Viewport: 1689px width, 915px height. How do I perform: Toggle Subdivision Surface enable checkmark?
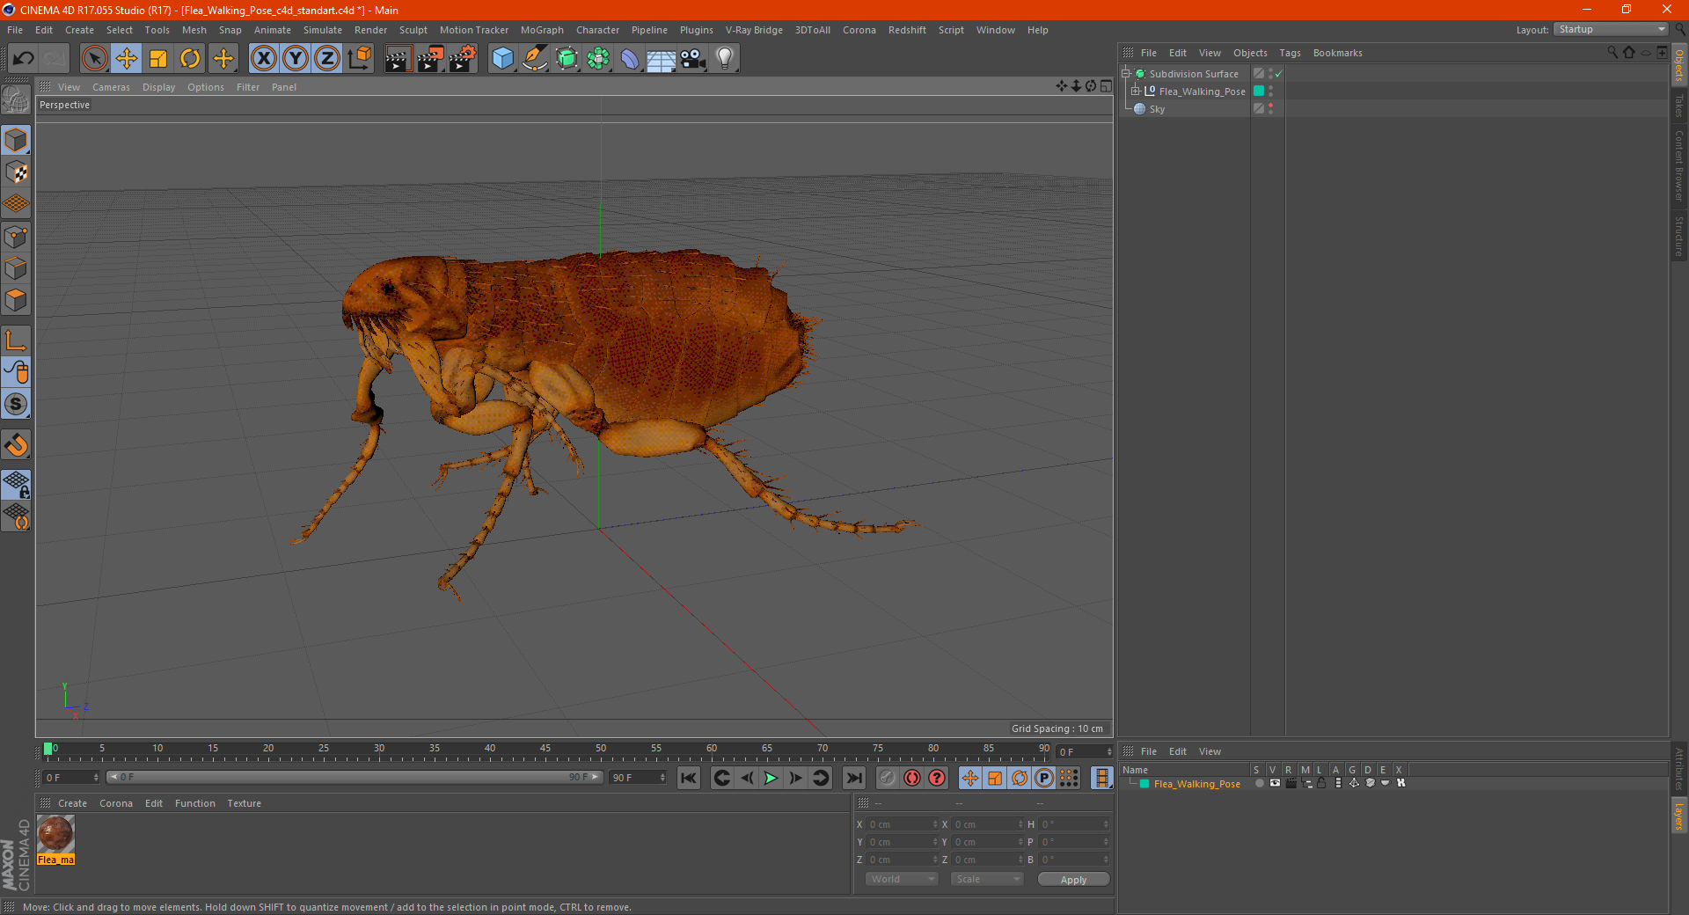click(x=1278, y=74)
